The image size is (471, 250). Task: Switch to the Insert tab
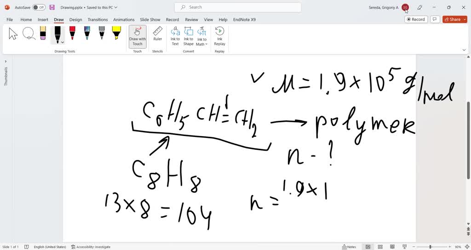(x=43, y=19)
